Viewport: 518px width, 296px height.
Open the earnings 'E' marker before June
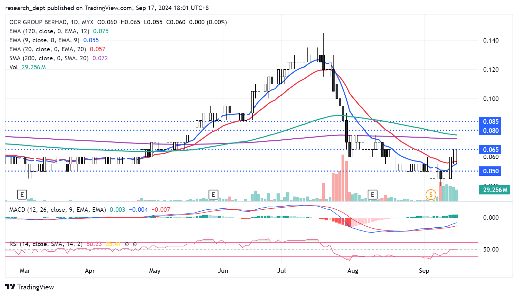(213, 194)
